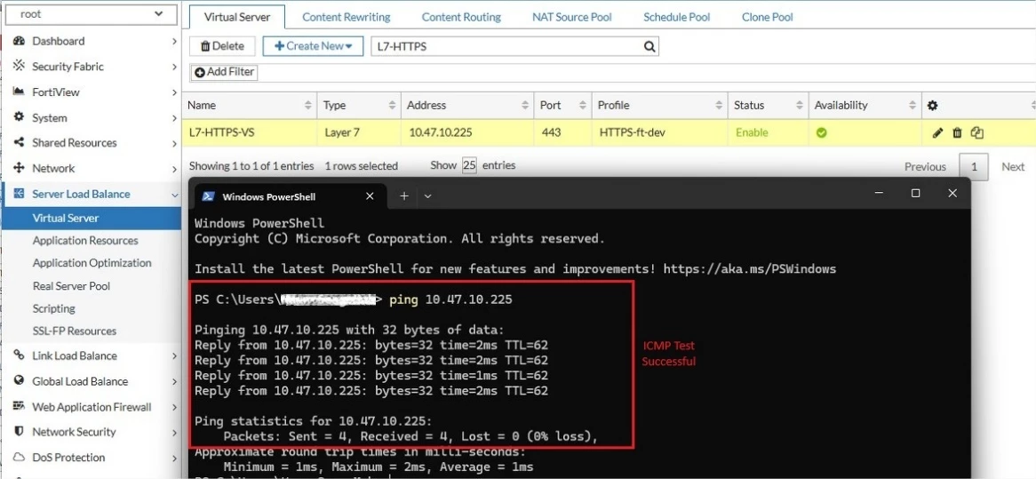Switch to the Clone Pool tab
This screenshot has width=1036, height=479.
click(767, 17)
